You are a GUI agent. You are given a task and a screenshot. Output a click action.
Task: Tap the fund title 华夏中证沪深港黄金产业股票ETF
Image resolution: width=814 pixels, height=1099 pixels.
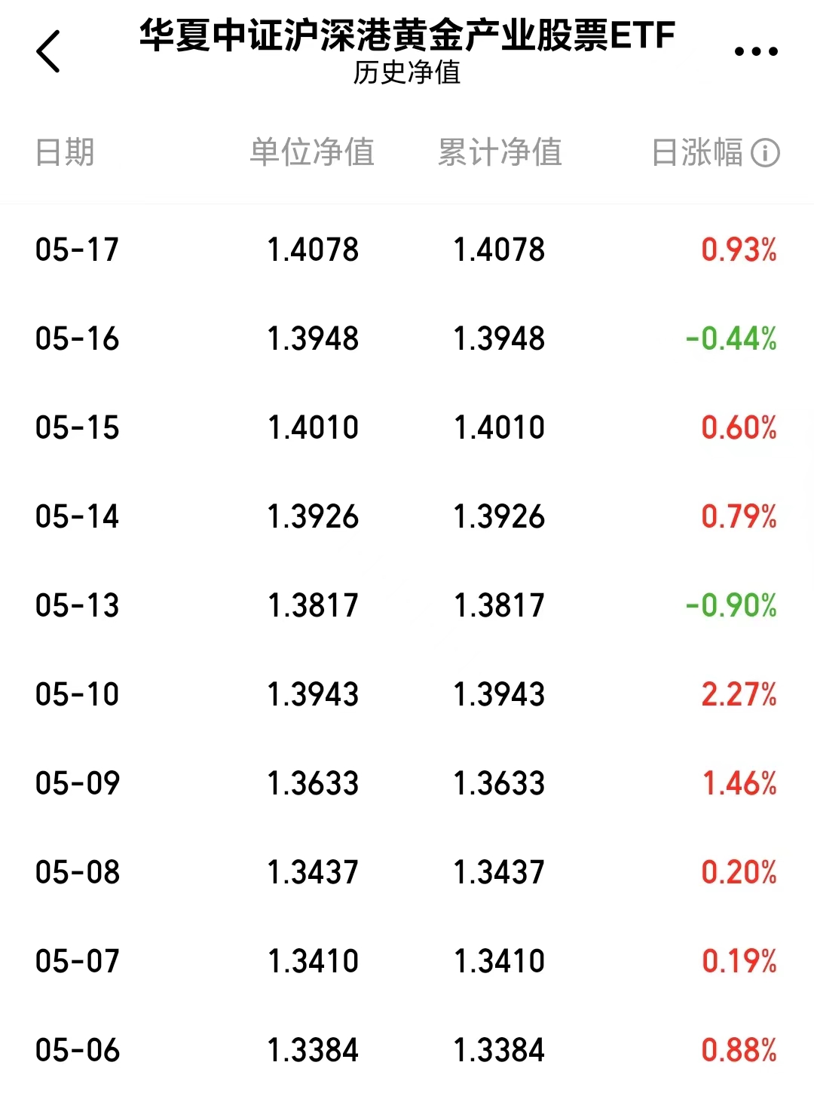(x=407, y=35)
